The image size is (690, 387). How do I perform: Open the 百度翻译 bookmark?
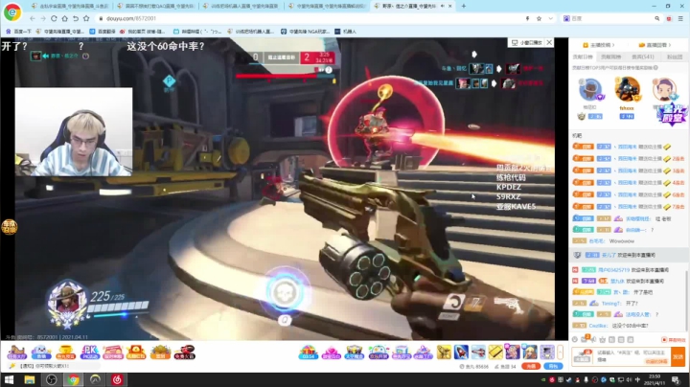tap(103, 32)
